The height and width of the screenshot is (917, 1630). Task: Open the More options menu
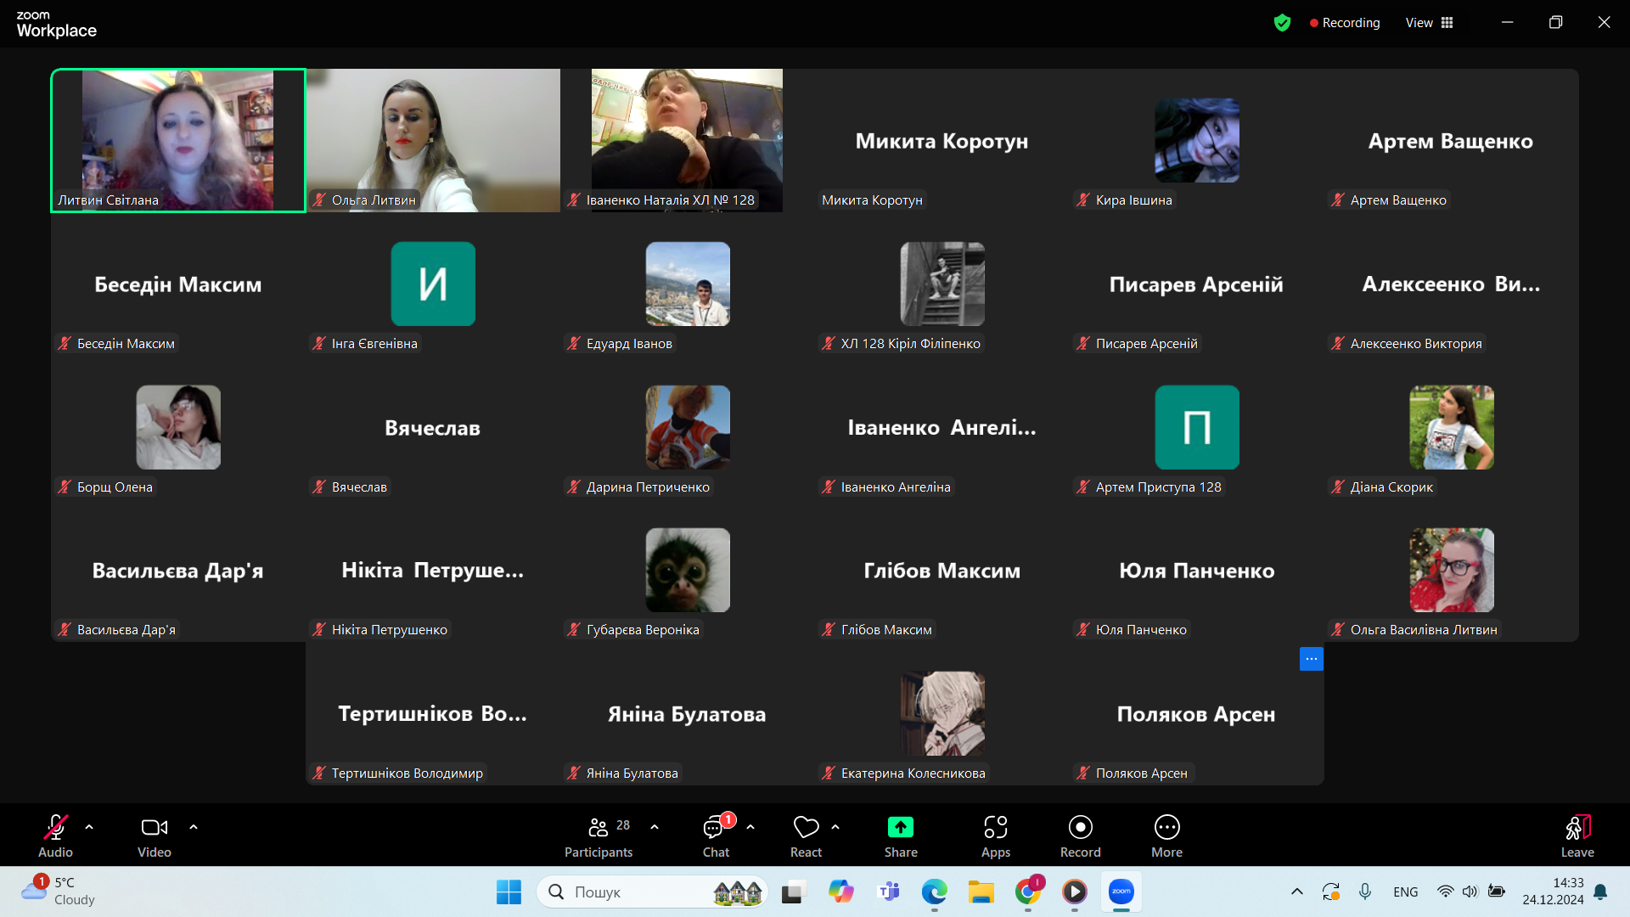pos(1166,836)
